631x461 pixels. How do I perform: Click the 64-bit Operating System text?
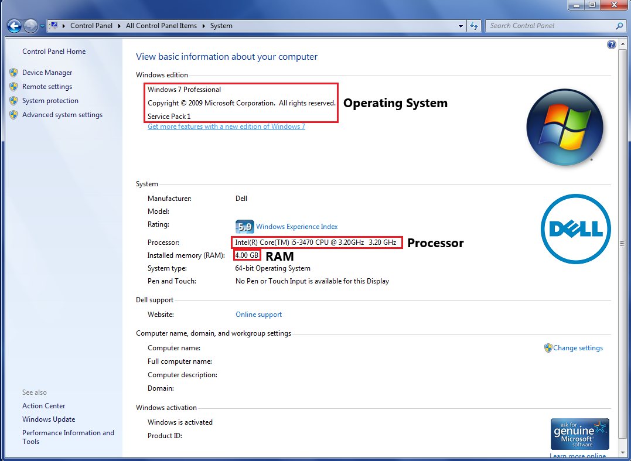coord(273,268)
